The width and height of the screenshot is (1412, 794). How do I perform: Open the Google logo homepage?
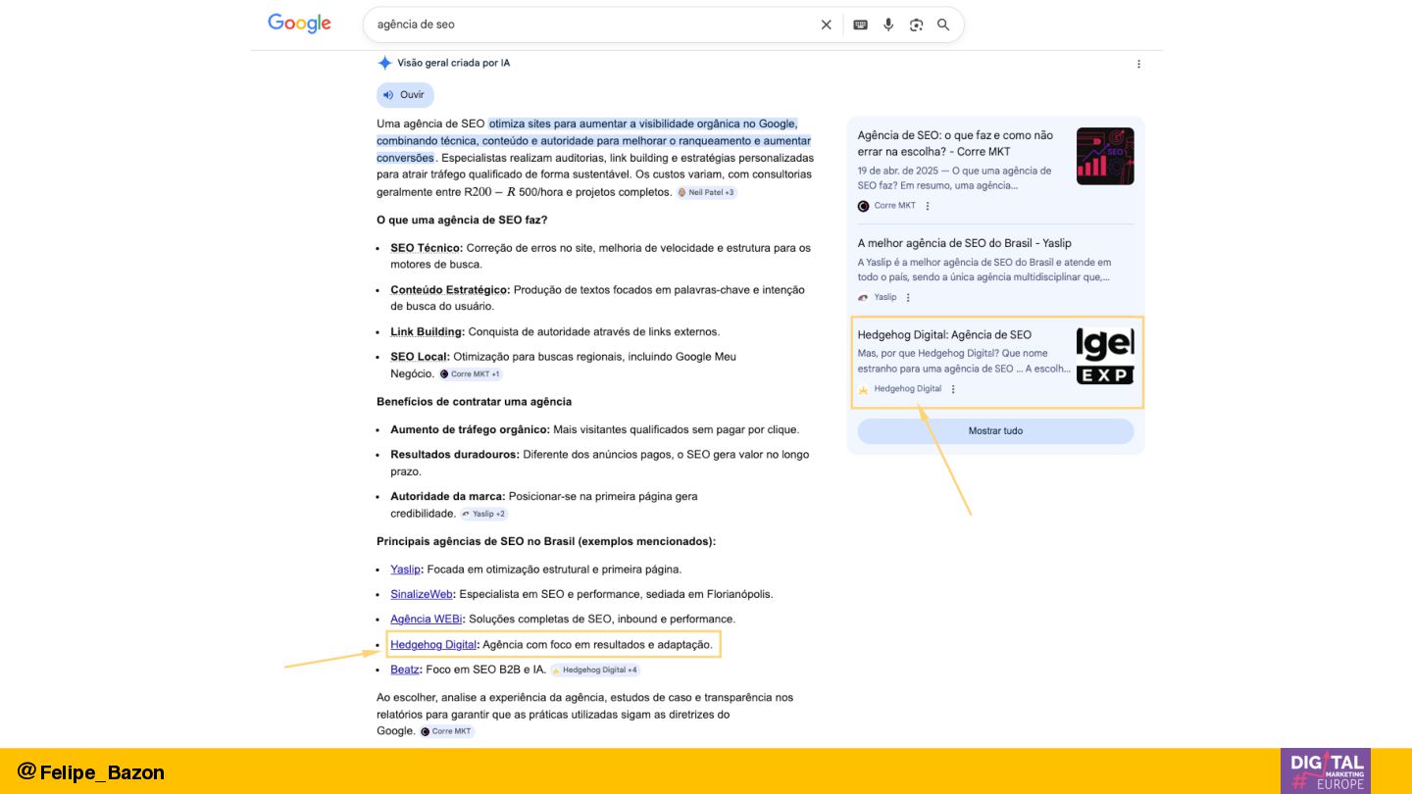pos(299,24)
